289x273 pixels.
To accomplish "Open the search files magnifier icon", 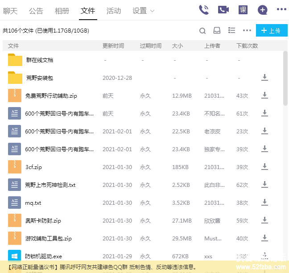I will pos(202,31).
